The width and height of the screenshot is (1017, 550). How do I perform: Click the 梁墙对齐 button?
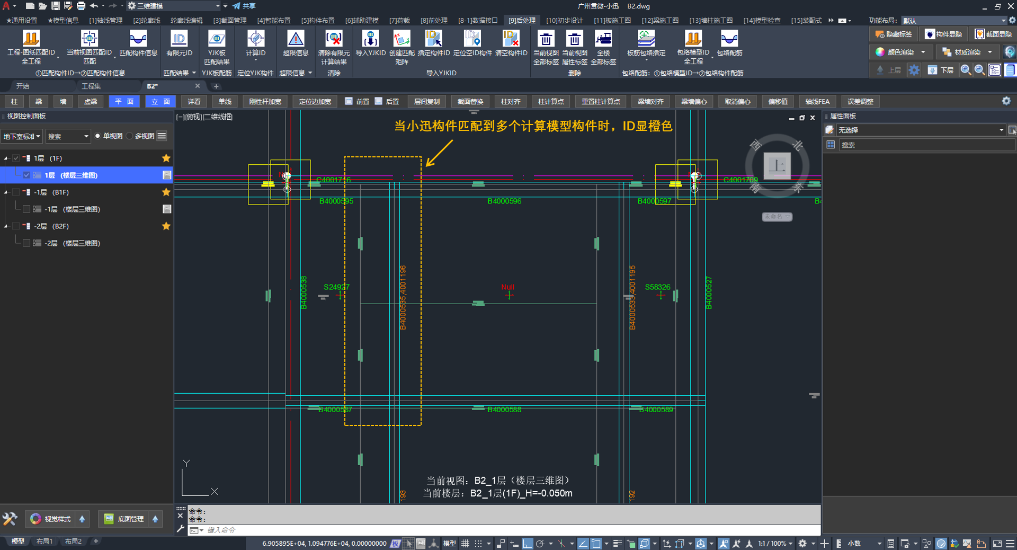650,101
